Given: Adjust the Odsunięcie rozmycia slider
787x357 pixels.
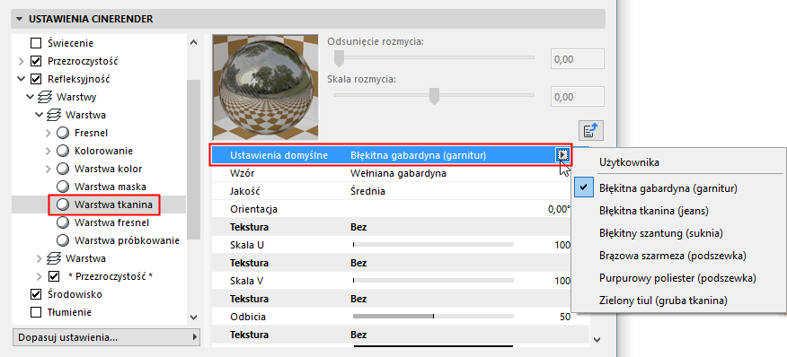Looking at the screenshot, I should point(340,57).
